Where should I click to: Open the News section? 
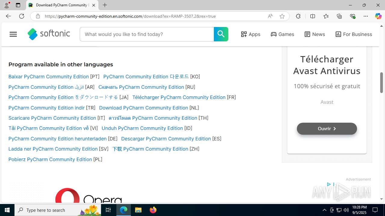[x=315, y=34]
